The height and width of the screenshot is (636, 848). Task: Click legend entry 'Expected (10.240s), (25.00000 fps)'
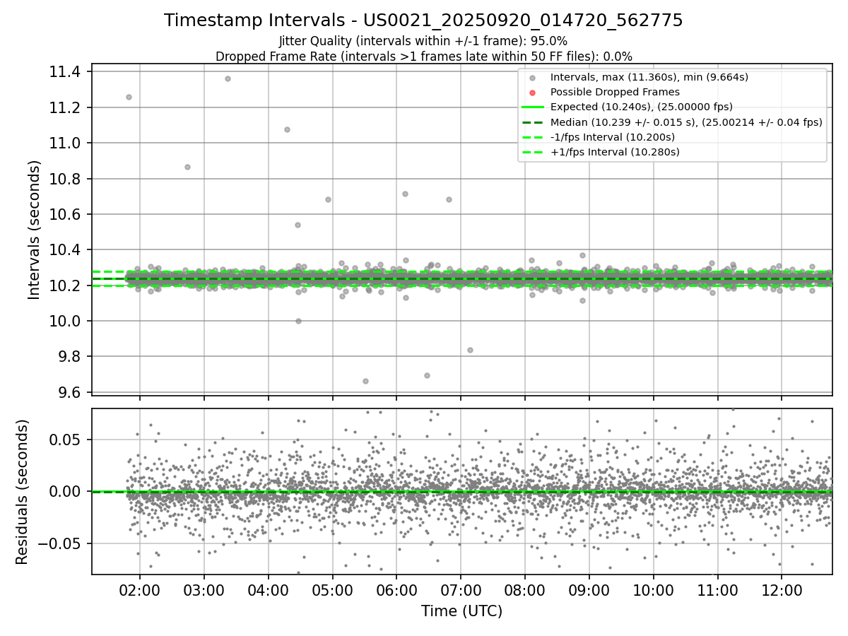(642, 107)
